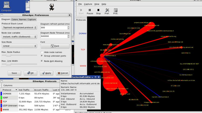Screen dimensions: 202x113
Task: Open the Help menu
Action: click(x=104, y=4)
